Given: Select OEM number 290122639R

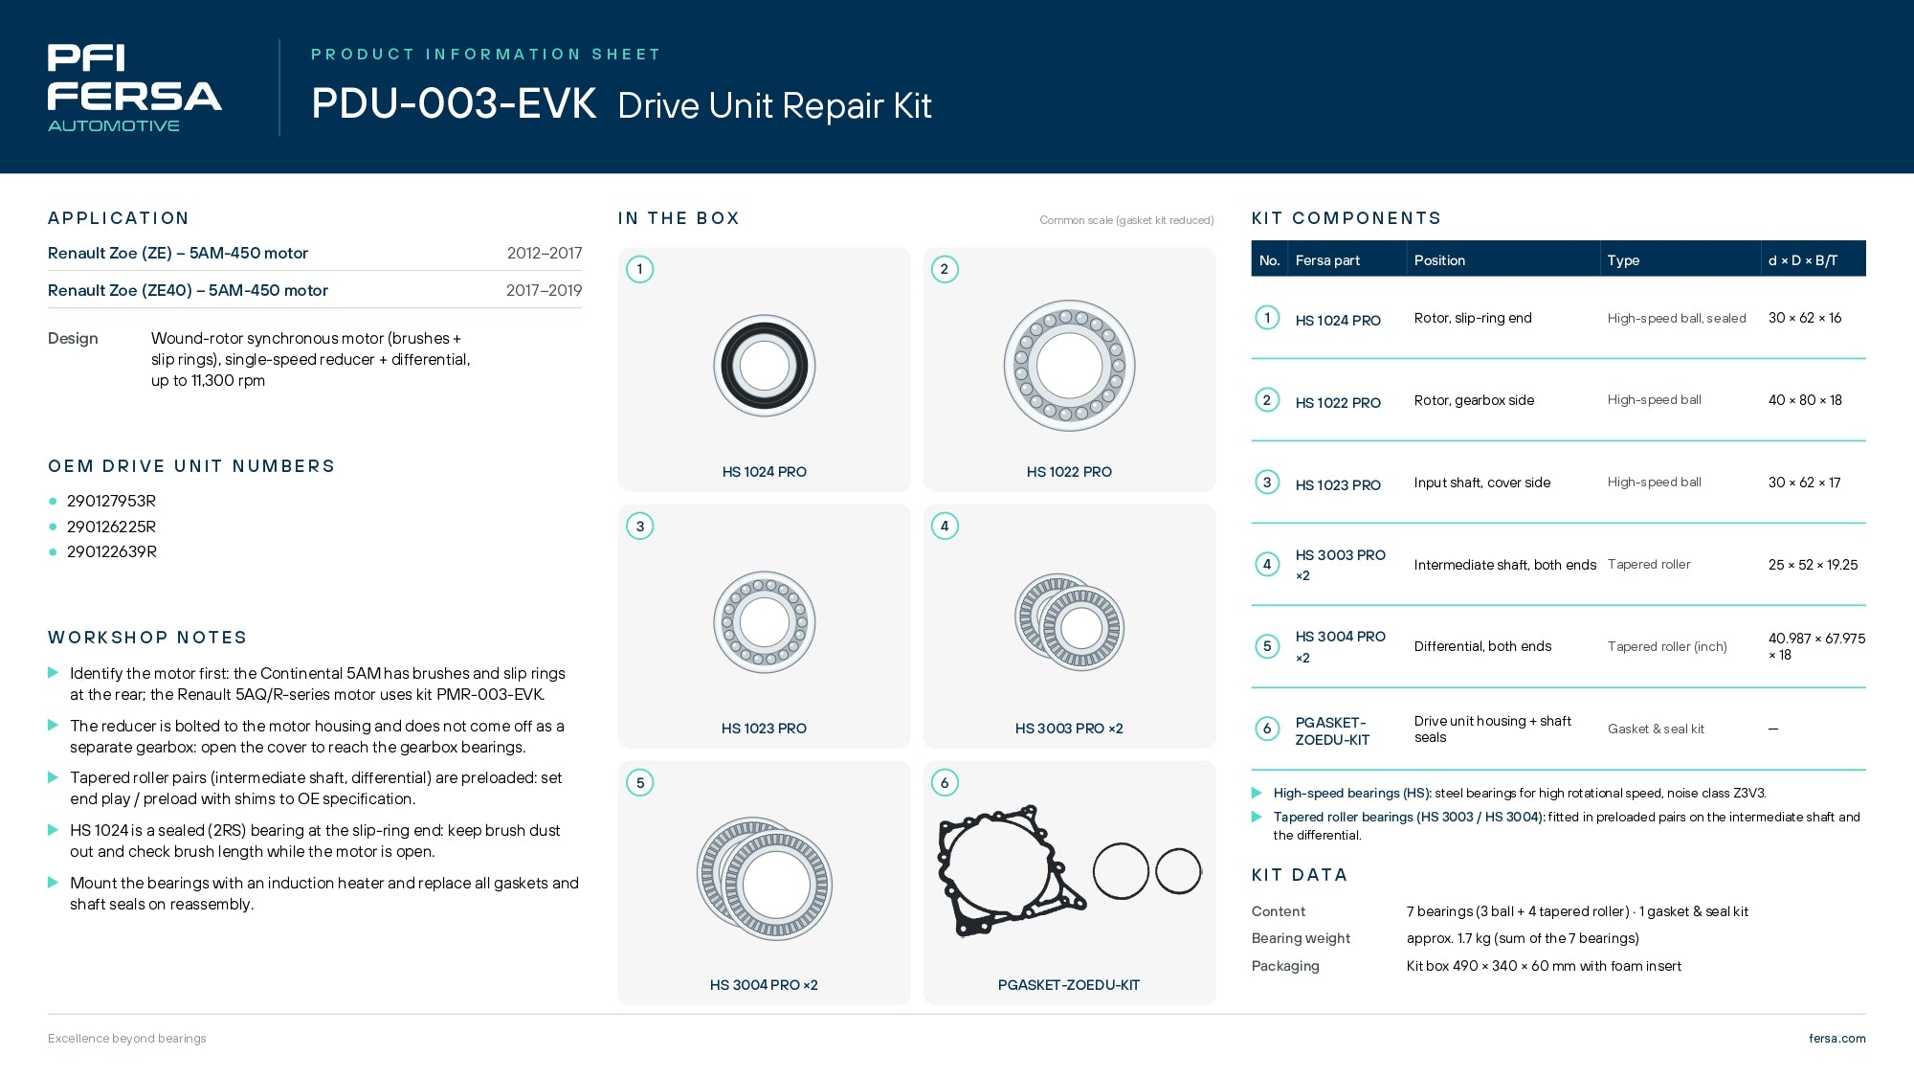Looking at the screenshot, I should tap(111, 551).
